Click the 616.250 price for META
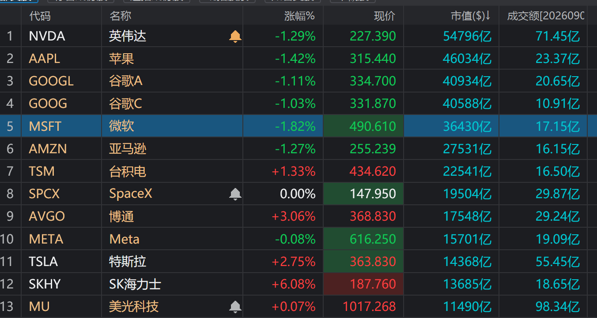597x318 pixels. tap(373, 239)
